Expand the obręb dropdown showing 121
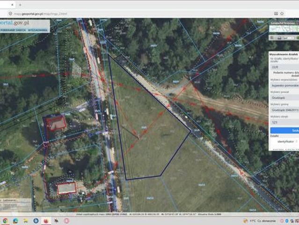 coord(284,122)
